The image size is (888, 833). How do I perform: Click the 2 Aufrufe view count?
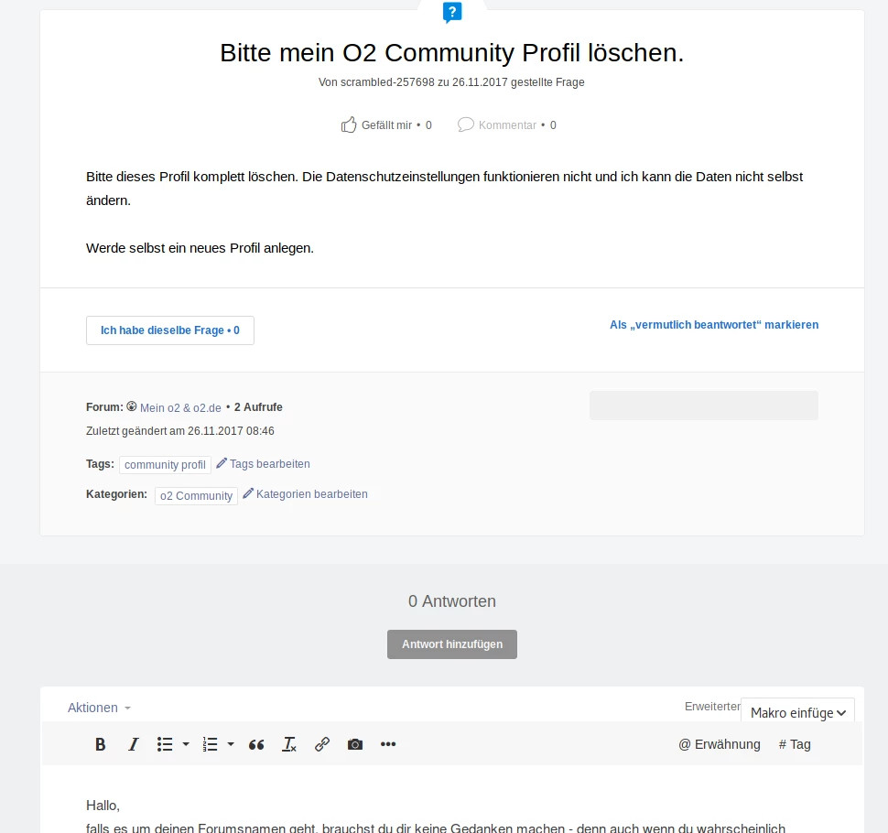point(258,407)
